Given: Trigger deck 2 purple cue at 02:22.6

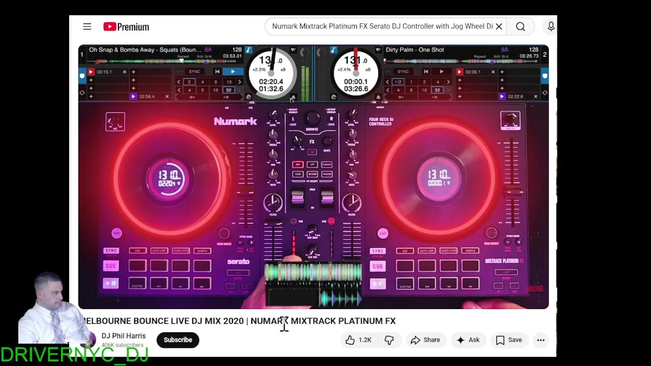Looking at the screenshot, I should pos(502,97).
